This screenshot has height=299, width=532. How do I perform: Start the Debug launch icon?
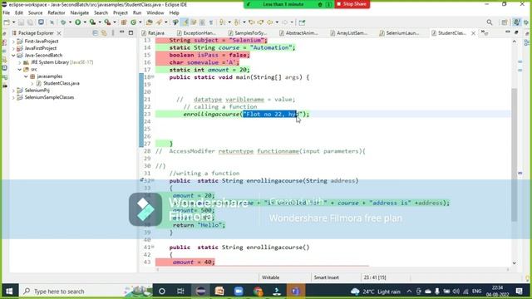(x=63, y=22)
